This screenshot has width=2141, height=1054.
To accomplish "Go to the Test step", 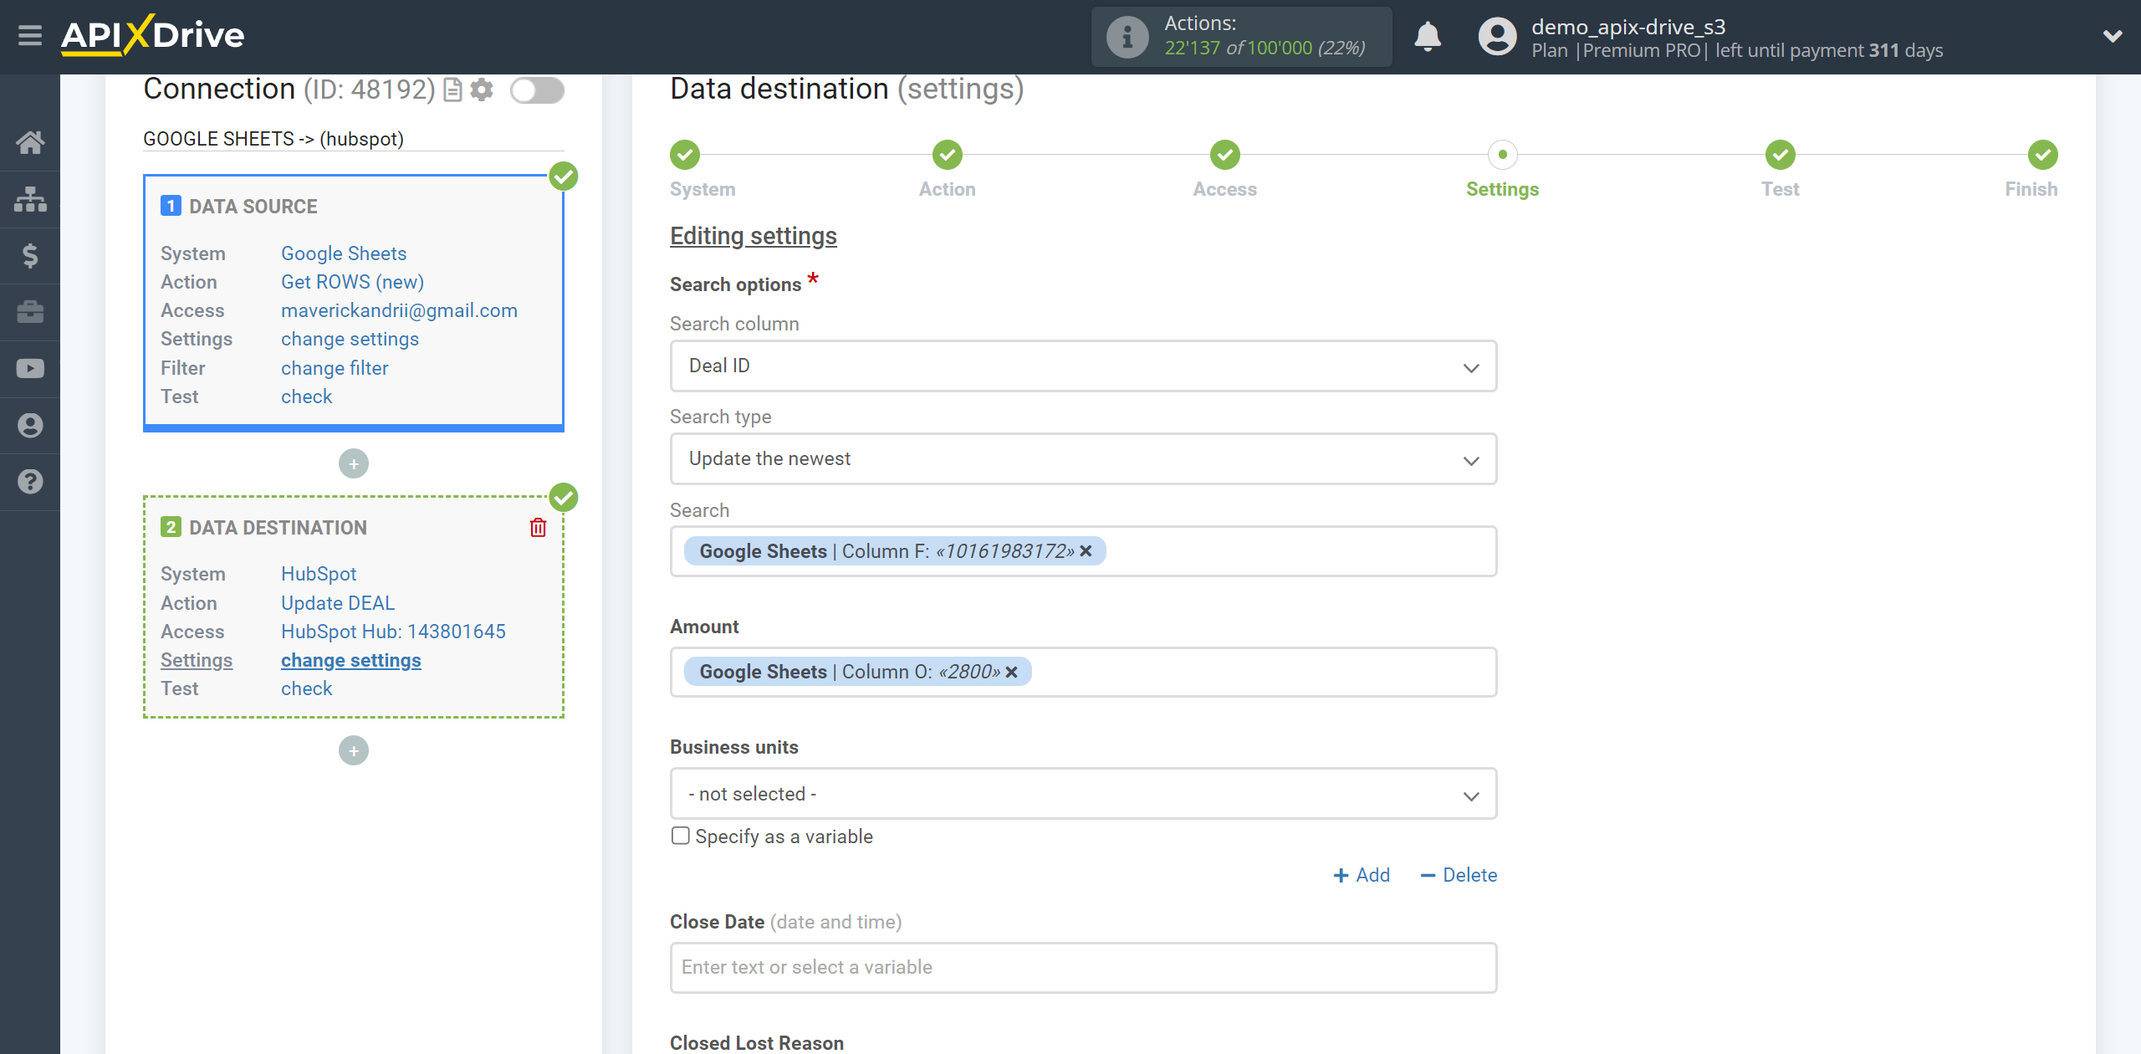I will click(1780, 155).
